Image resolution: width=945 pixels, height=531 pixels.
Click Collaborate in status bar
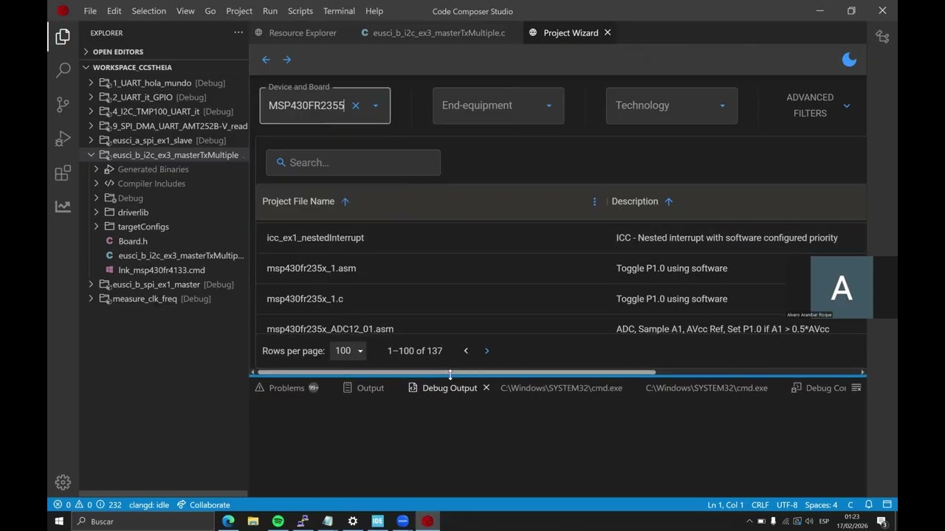pyautogui.click(x=203, y=505)
